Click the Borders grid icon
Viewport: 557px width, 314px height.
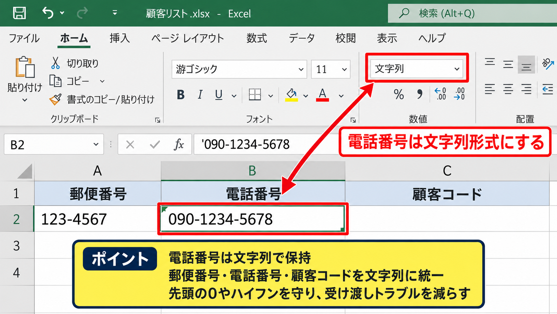[x=255, y=94]
